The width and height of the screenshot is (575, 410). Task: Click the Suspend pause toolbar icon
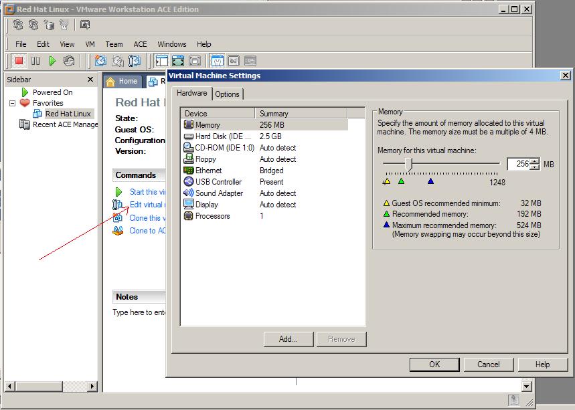coord(35,61)
